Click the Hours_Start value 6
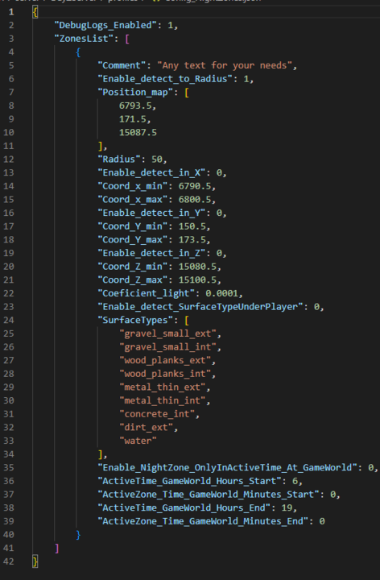The image size is (380, 580). click(x=295, y=481)
